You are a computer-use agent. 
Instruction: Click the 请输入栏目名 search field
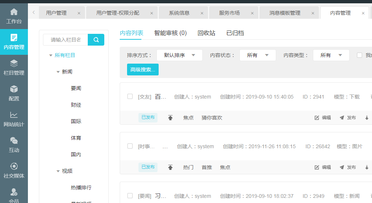[65, 40]
